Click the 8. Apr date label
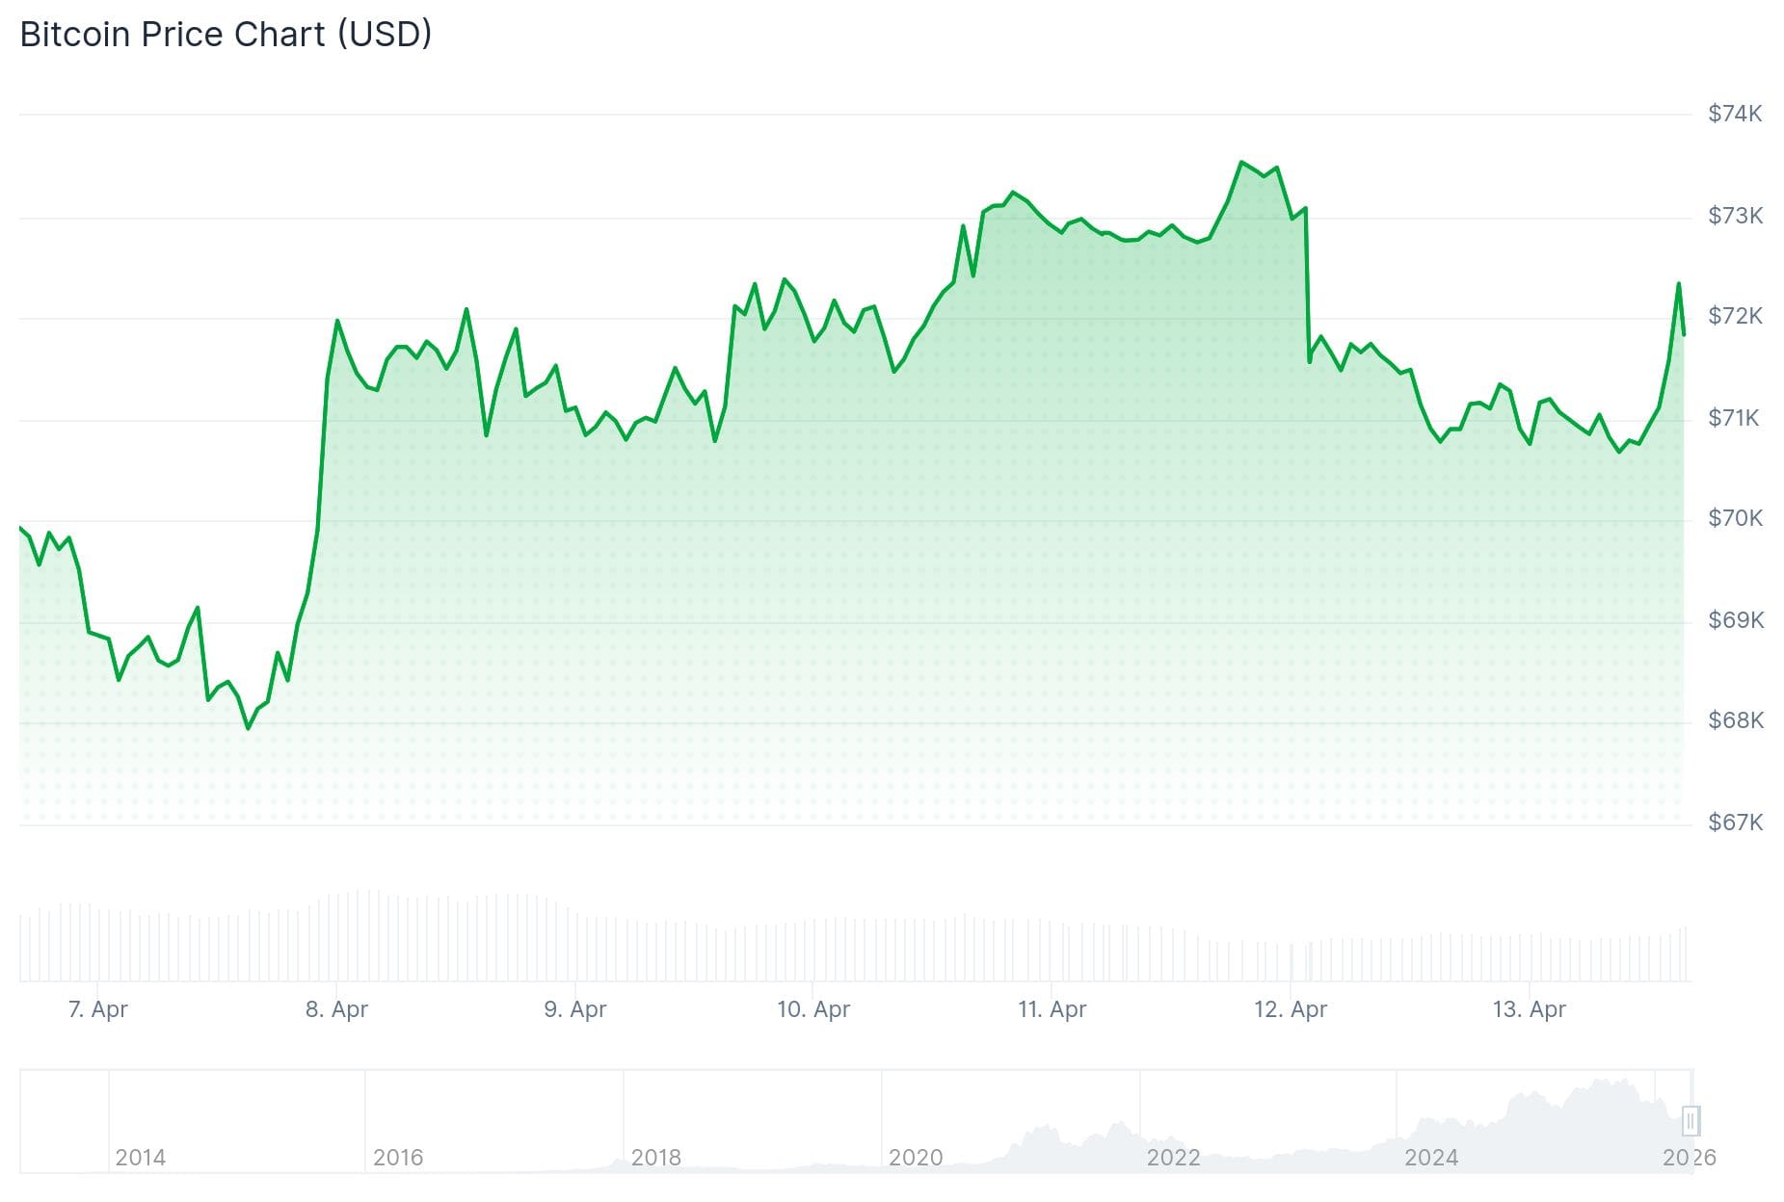Viewport: 1784px width, 1202px height. (x=336, y=1009)
